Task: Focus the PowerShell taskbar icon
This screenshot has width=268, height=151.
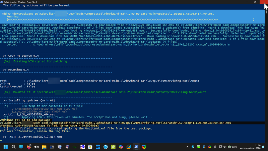Action: point(136,147)
